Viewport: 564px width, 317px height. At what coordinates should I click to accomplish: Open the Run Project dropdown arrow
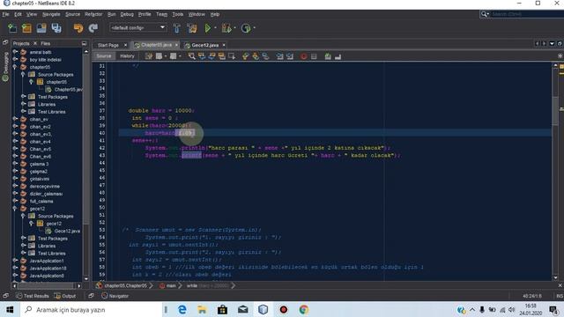click(x=215, y=28)
